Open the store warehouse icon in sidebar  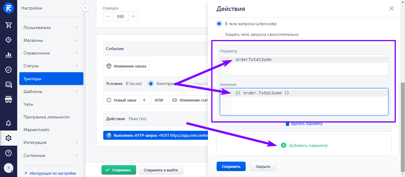tap(8, 99)
